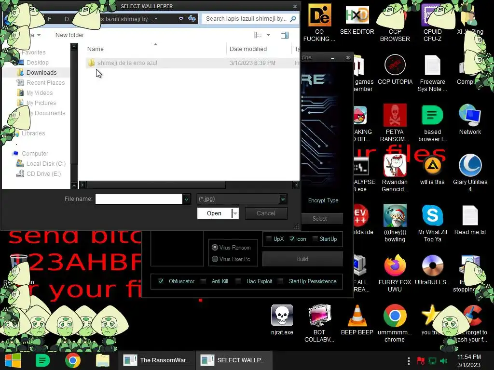Toggle the Uac Exploit checkbox
Image resolution: width=494 pixels, height=370 pixels.
tap(238, 281)
